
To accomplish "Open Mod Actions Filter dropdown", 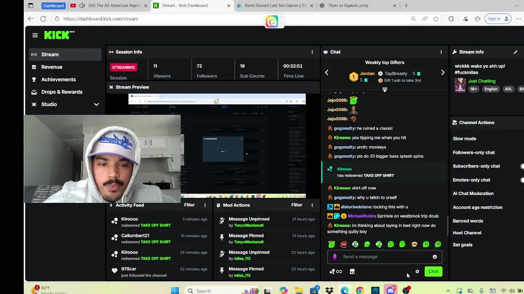I will [297, 205].
